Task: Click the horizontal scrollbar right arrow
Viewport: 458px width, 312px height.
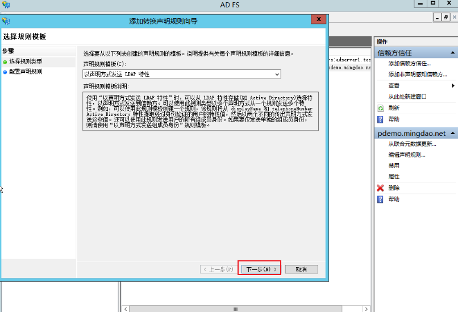Action: [x=367, y=309]
